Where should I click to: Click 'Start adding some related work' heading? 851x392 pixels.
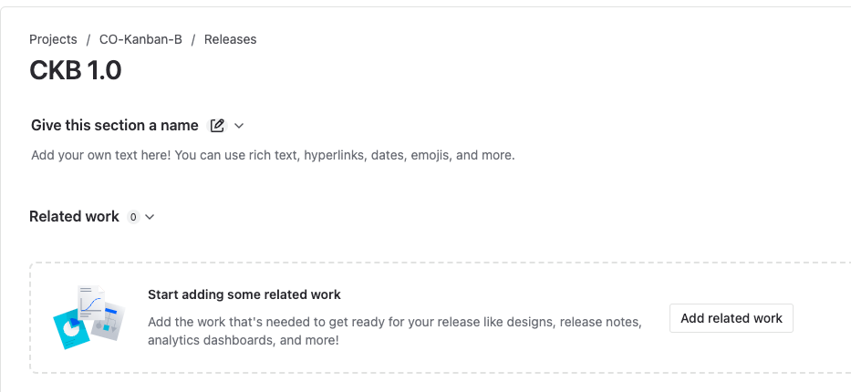pyautogui.click(x=244, y=295)
